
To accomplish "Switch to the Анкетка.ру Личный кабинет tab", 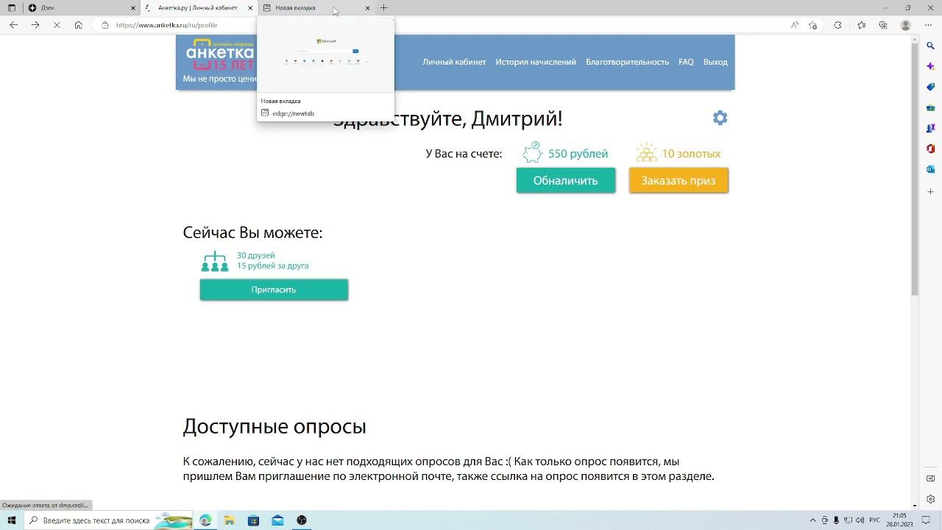I will [199, 7].
